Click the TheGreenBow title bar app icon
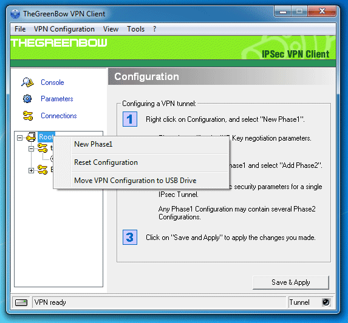 (x=15, y=14)
